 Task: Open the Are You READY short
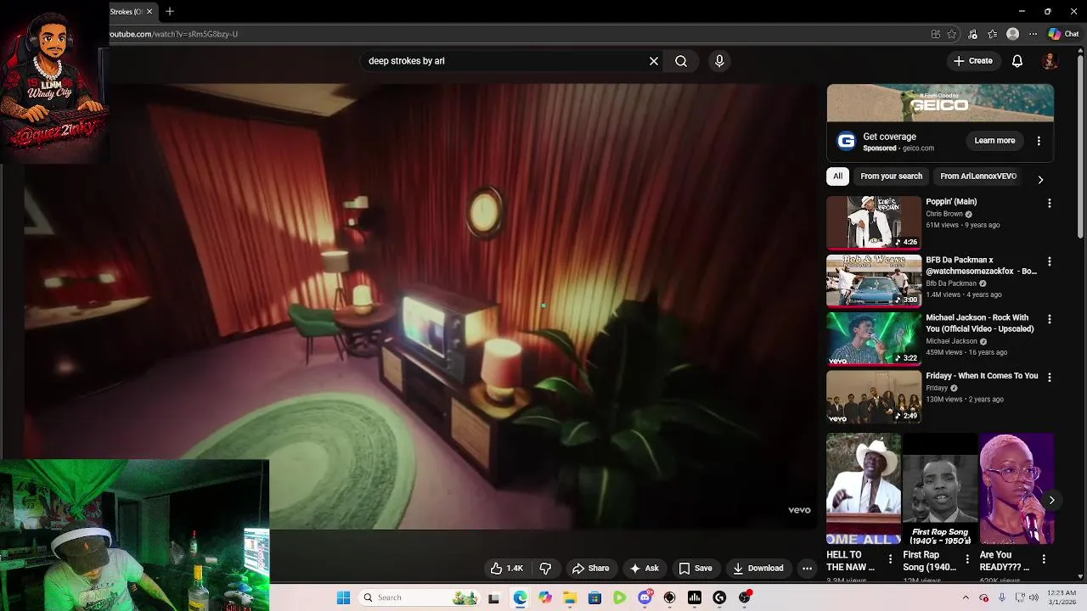(x=1017, y=489)
